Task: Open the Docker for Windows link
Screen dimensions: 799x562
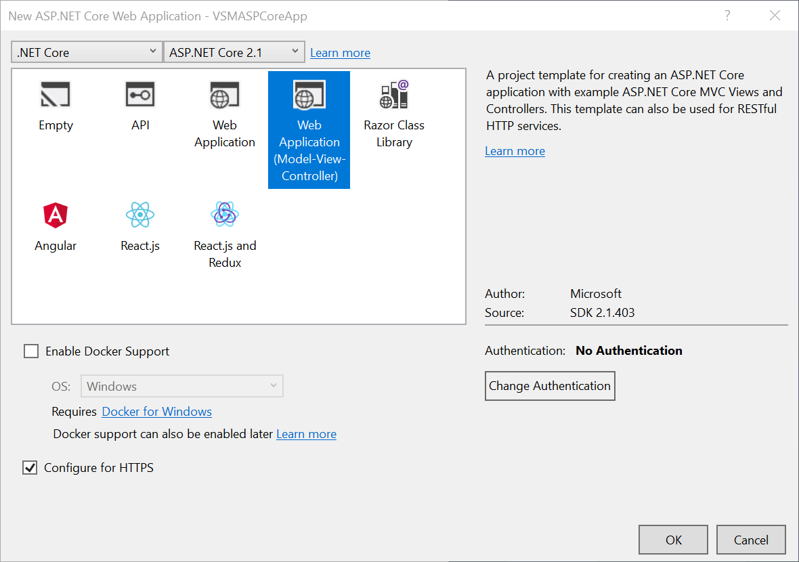Action: (156, 412)
